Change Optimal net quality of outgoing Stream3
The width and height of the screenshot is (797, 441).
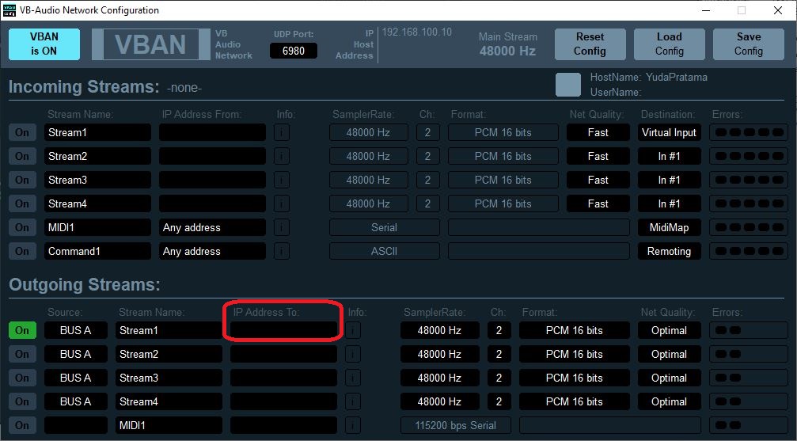(670, 378)
